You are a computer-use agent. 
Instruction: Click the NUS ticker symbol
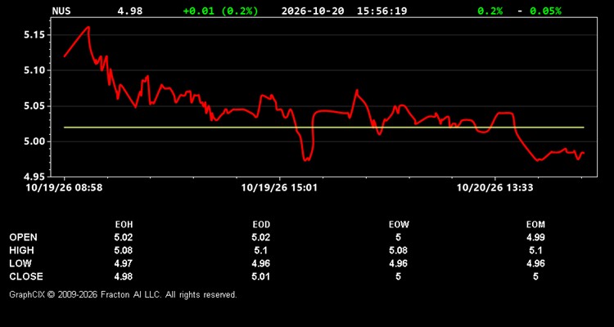[x=61, y=11]
